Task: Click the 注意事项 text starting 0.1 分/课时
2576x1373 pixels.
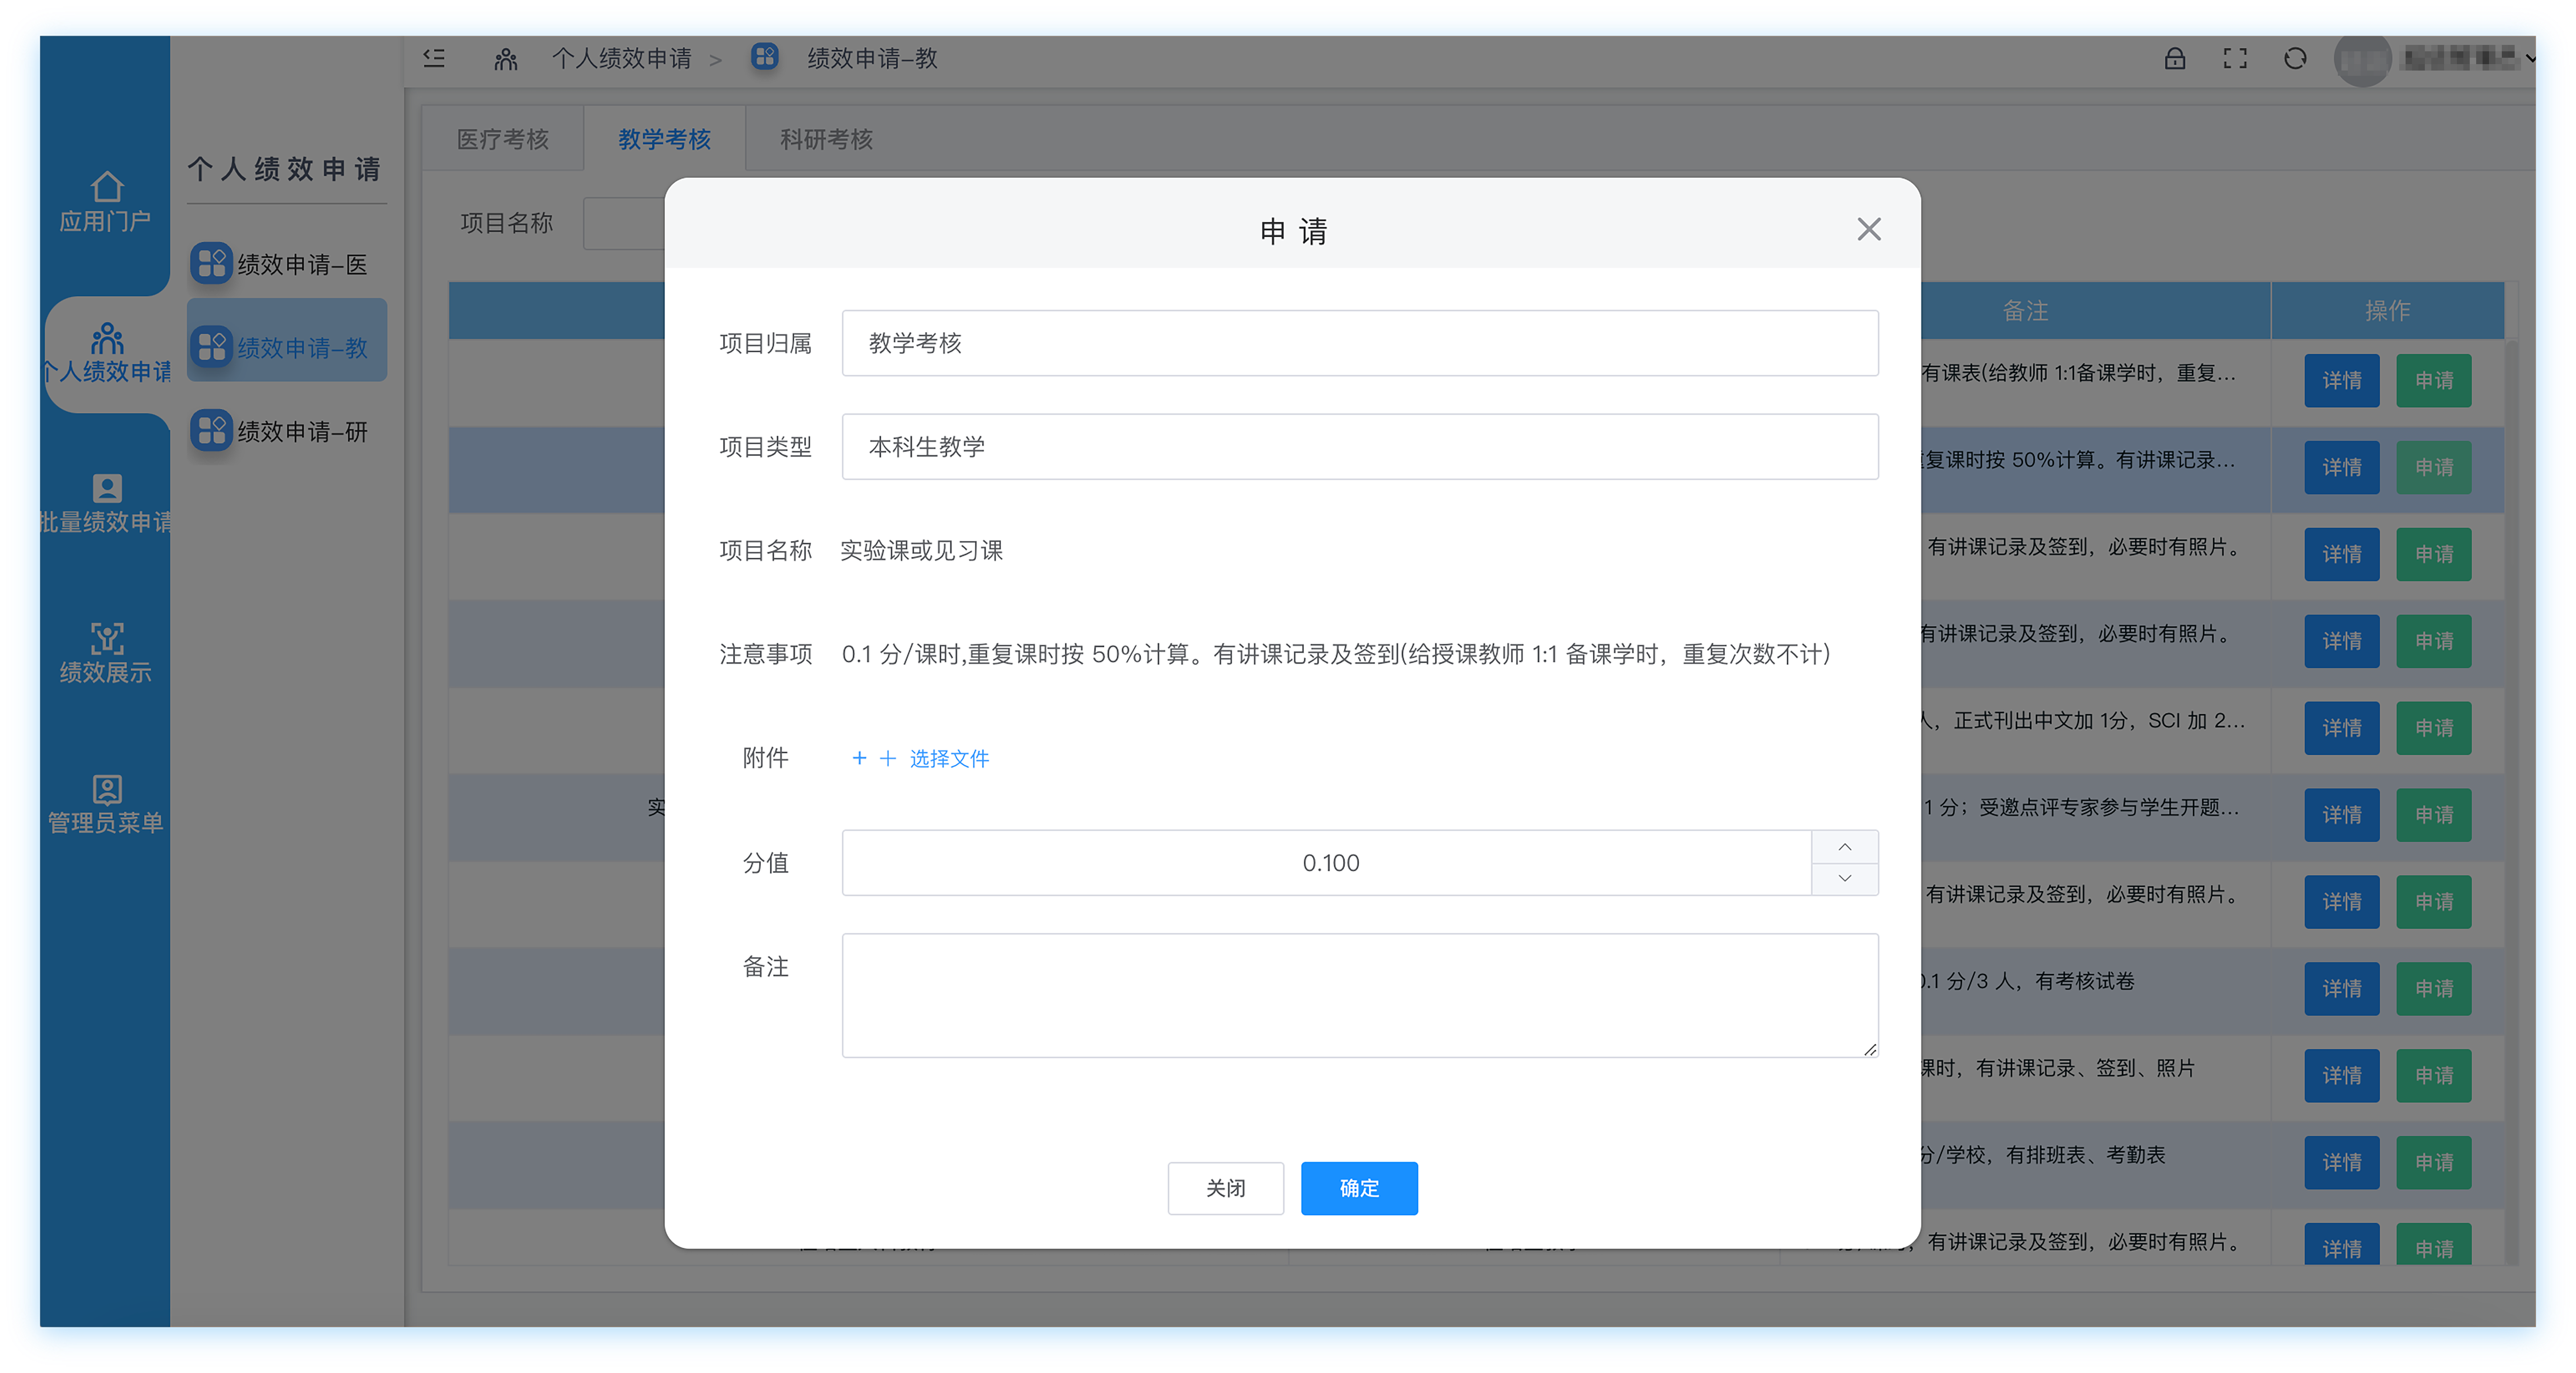Action: [x=1335, y=655]
